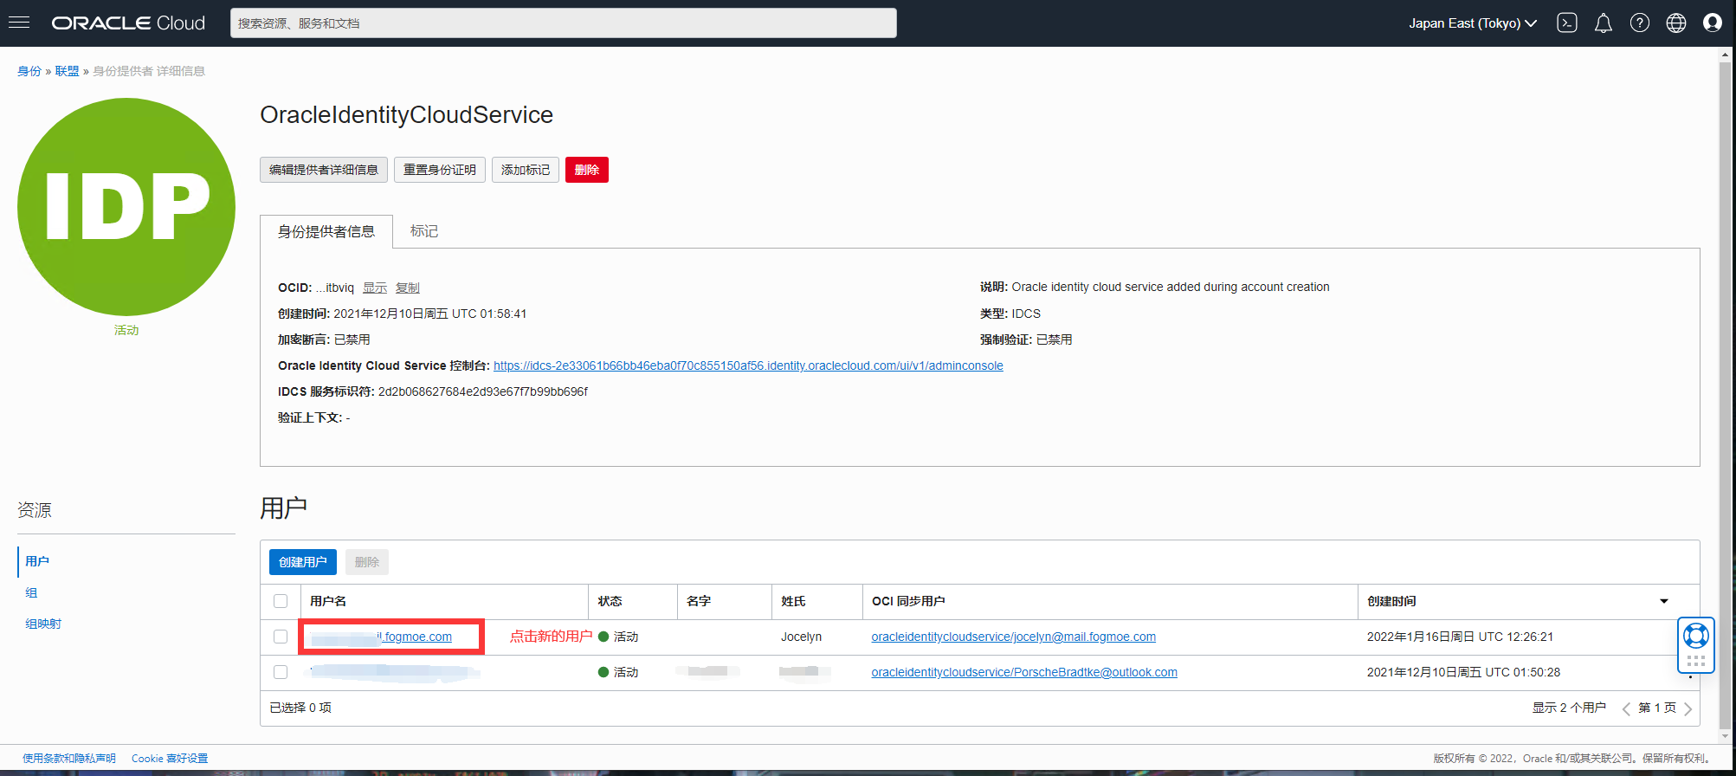This screenshot has width=1736, height=776.
Task: Select all users header checkbox
Action: (x=281, y=601)
